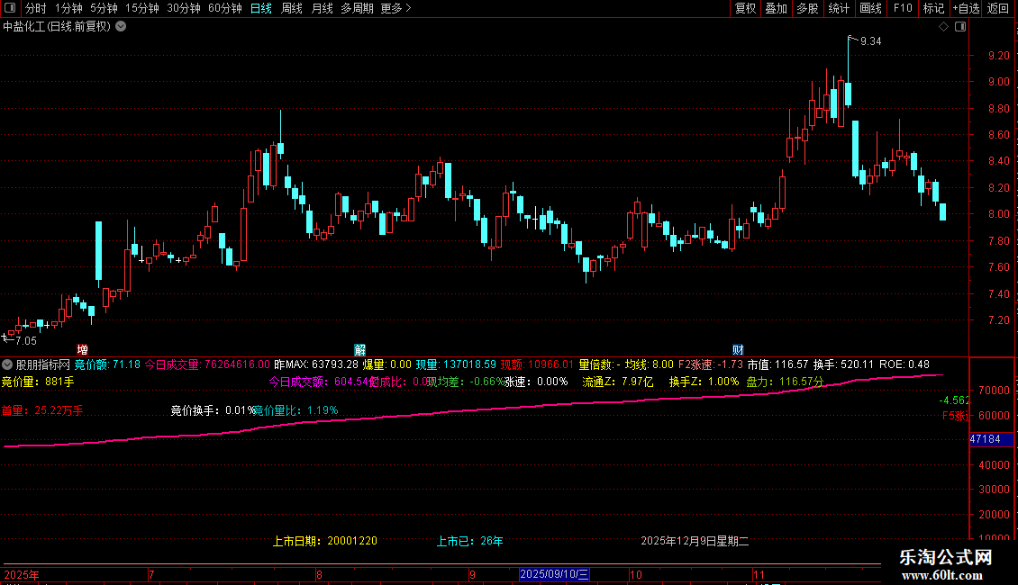
Task: Click the 财 event marker icon
Action: point(738,349)
